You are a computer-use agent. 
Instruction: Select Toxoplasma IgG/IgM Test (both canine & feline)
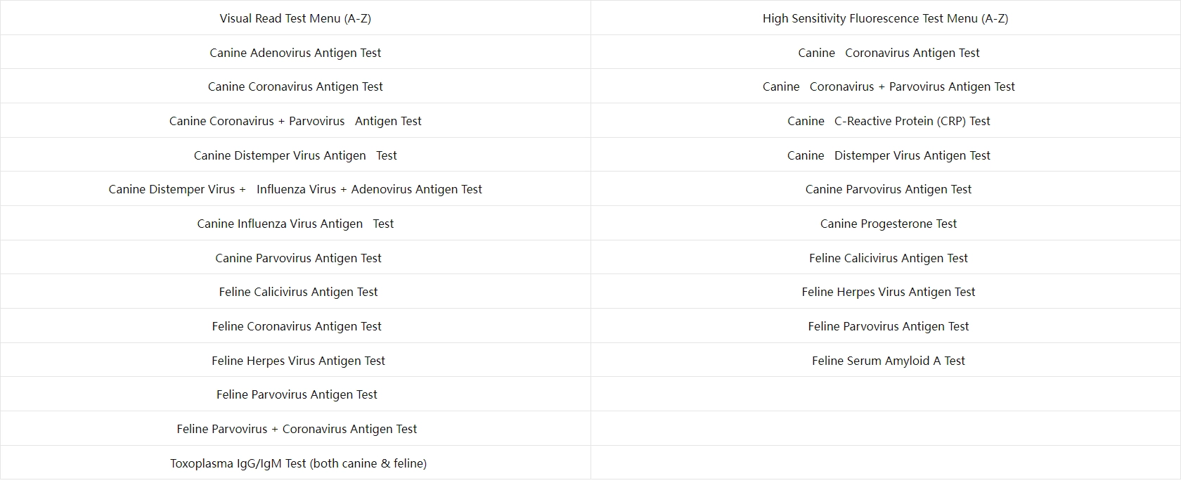coord(298,463)
